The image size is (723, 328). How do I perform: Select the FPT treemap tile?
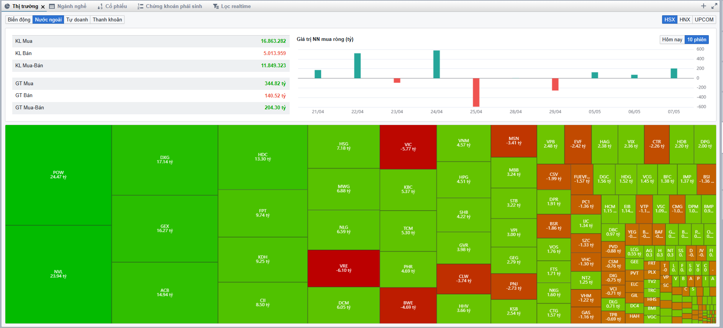pyautogui.click(x=263, y=213)
